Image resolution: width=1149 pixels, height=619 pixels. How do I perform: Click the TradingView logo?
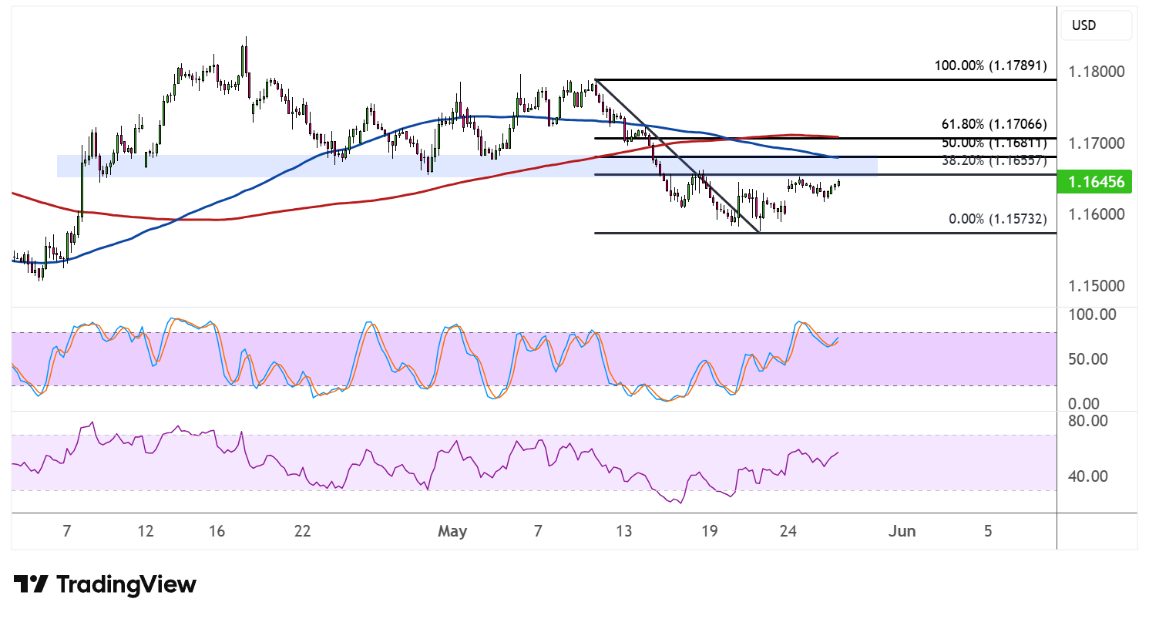(x=106, y=584)
